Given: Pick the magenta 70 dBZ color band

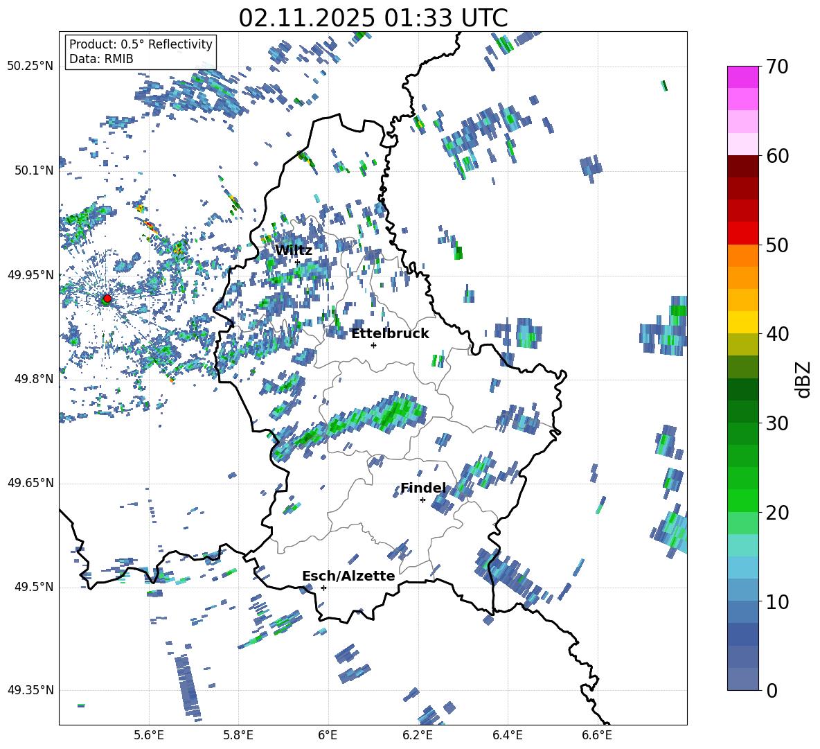Looking at the screenshot, I should coord(742,77).
